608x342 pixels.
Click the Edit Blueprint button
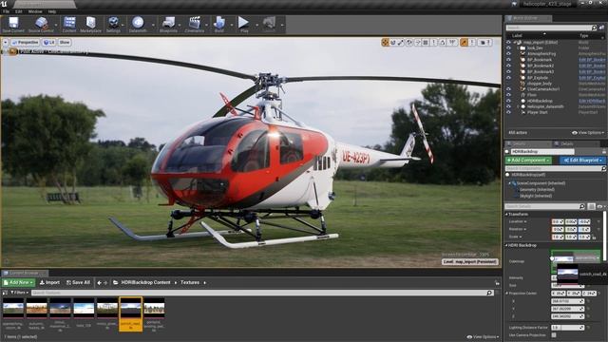[x=582, y=161]
